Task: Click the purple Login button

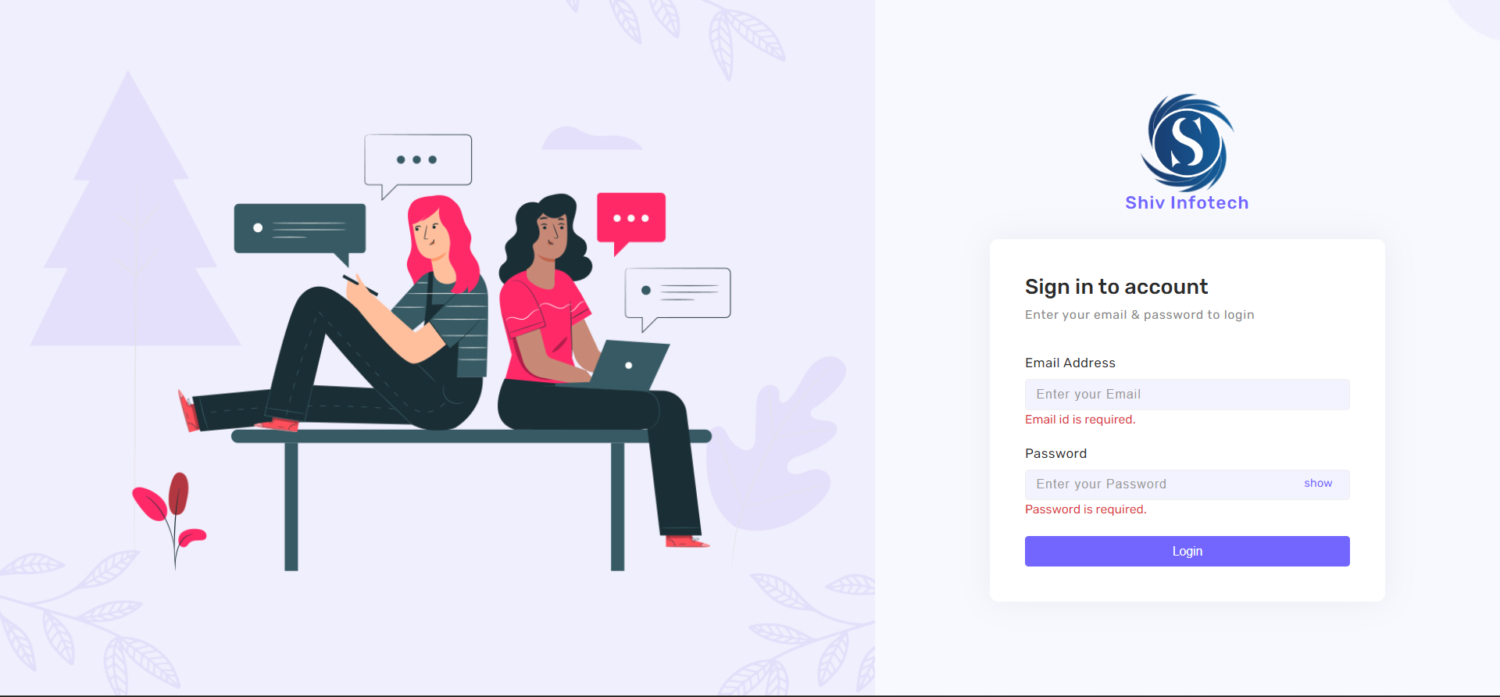Action: pos(1187,551)
